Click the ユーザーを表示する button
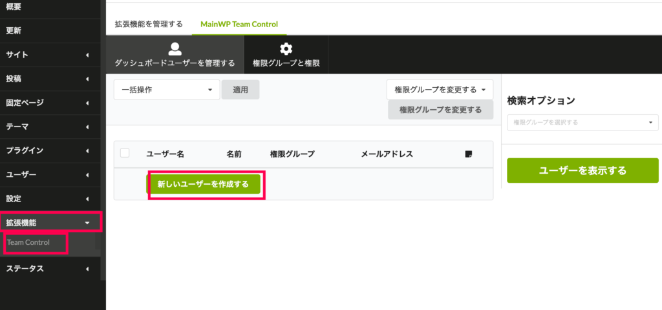The image size is (662, 310). click(x=582, y=170)
